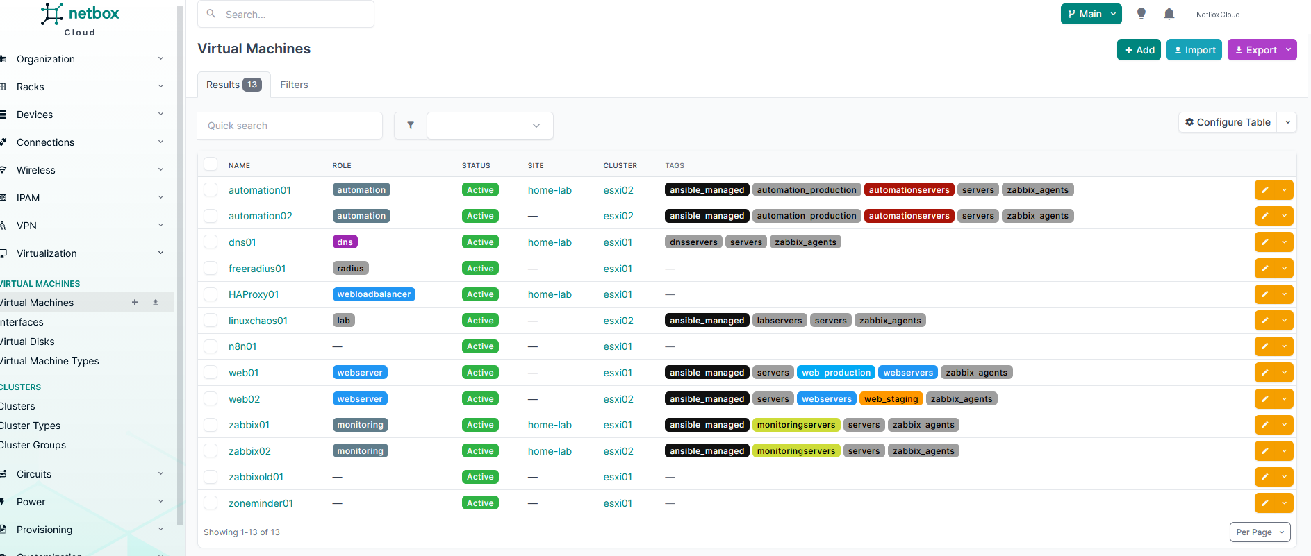Screen dimensions: 1311x556
Task: Open the Main branch dropdown
Action: point(1091,14)
